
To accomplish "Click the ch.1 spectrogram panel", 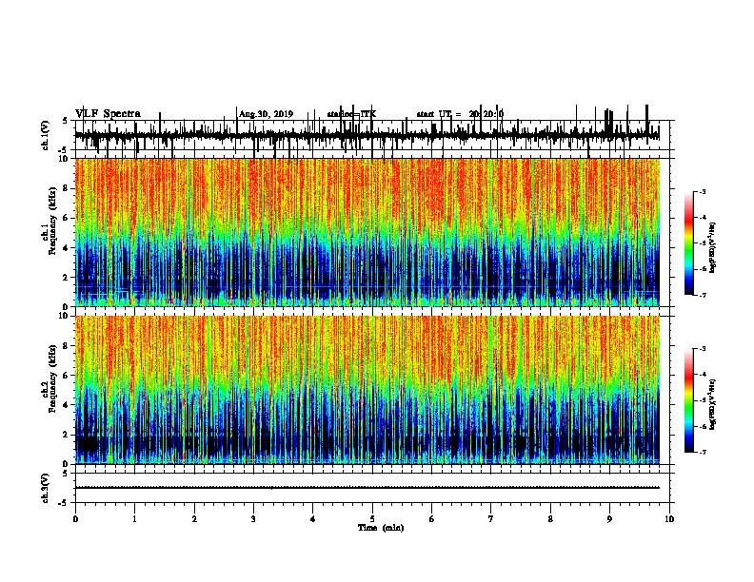I will coord(367,232).
